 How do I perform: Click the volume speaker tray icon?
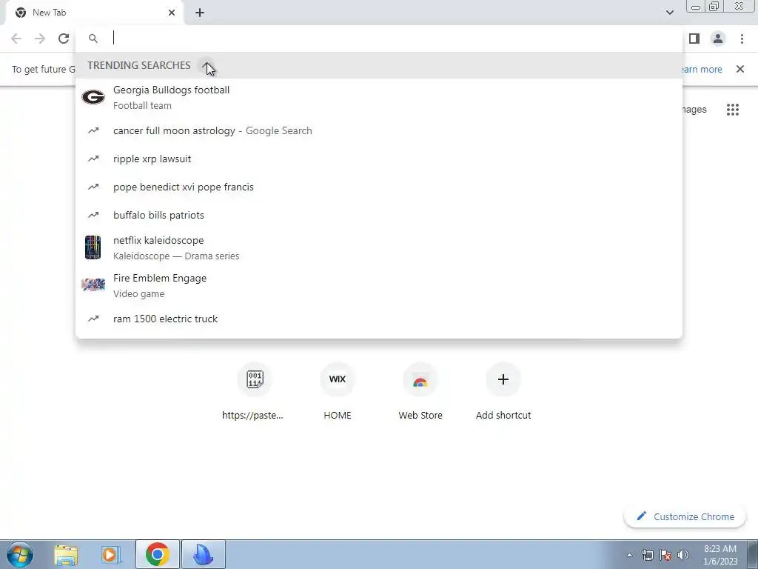(x=683, y=555)
